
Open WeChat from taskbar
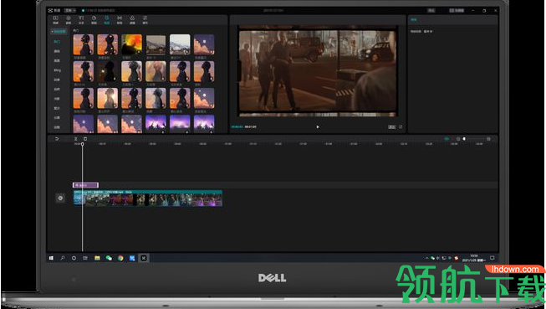click(109, 258)
